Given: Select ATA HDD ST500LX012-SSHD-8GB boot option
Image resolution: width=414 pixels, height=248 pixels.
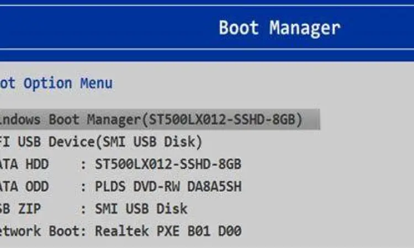Looking at the screenshot, I should coord(120,164).
